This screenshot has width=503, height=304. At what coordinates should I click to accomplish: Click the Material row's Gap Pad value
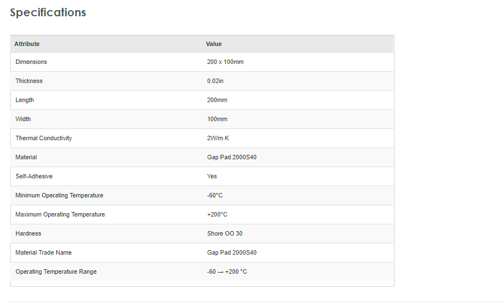[x=232, y=157]
